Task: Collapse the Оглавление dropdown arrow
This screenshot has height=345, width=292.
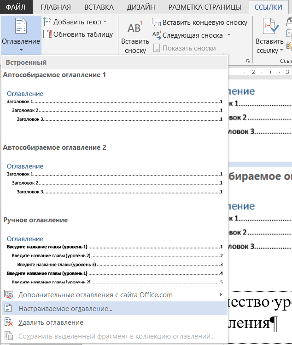Action: point(21,50)
